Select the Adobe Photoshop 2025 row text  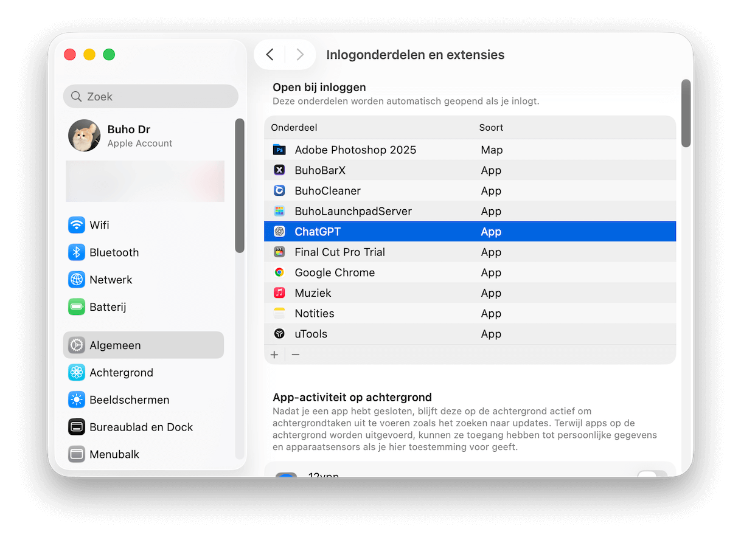coord(355,150)
